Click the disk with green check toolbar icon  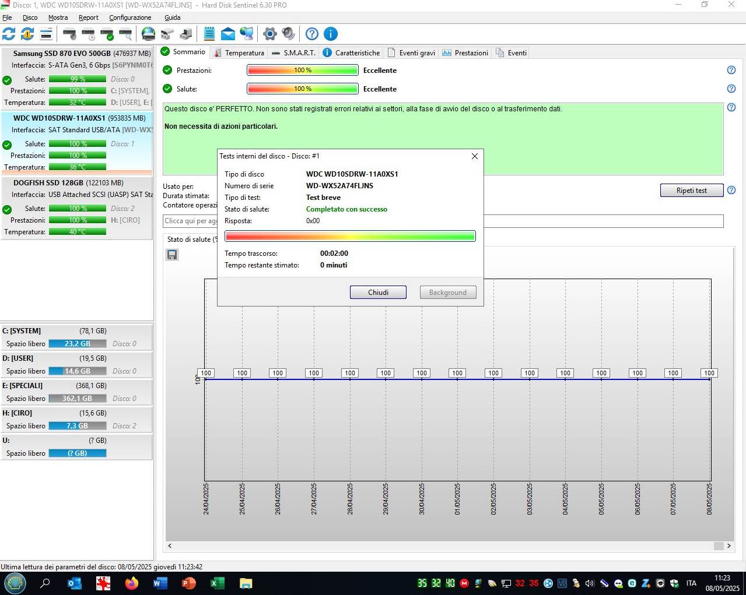pos(107,34)
